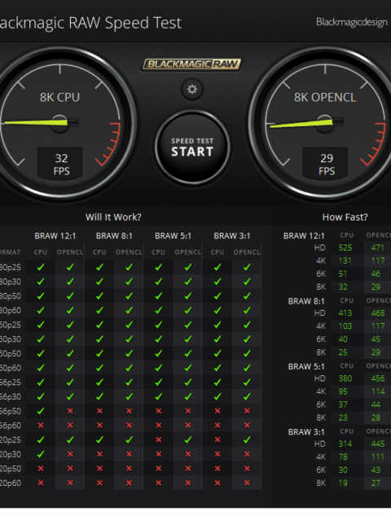Click value 413 for HD BRAW 8:1 CPU
The height and width of the screenshot is (529, 391).
[x=345, y=313]
